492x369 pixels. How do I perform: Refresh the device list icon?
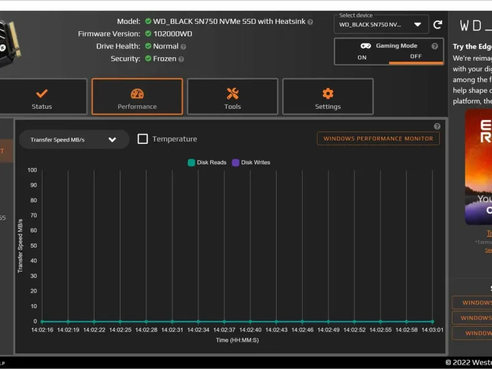[x=438, y=25]
